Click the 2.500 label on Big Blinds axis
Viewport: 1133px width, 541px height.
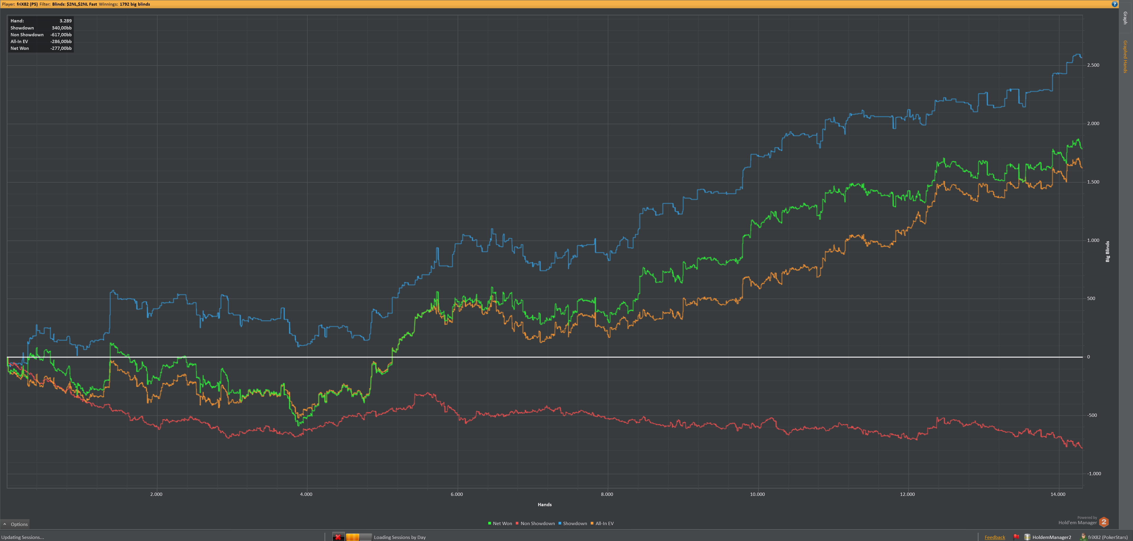(x=1093, y=65)
